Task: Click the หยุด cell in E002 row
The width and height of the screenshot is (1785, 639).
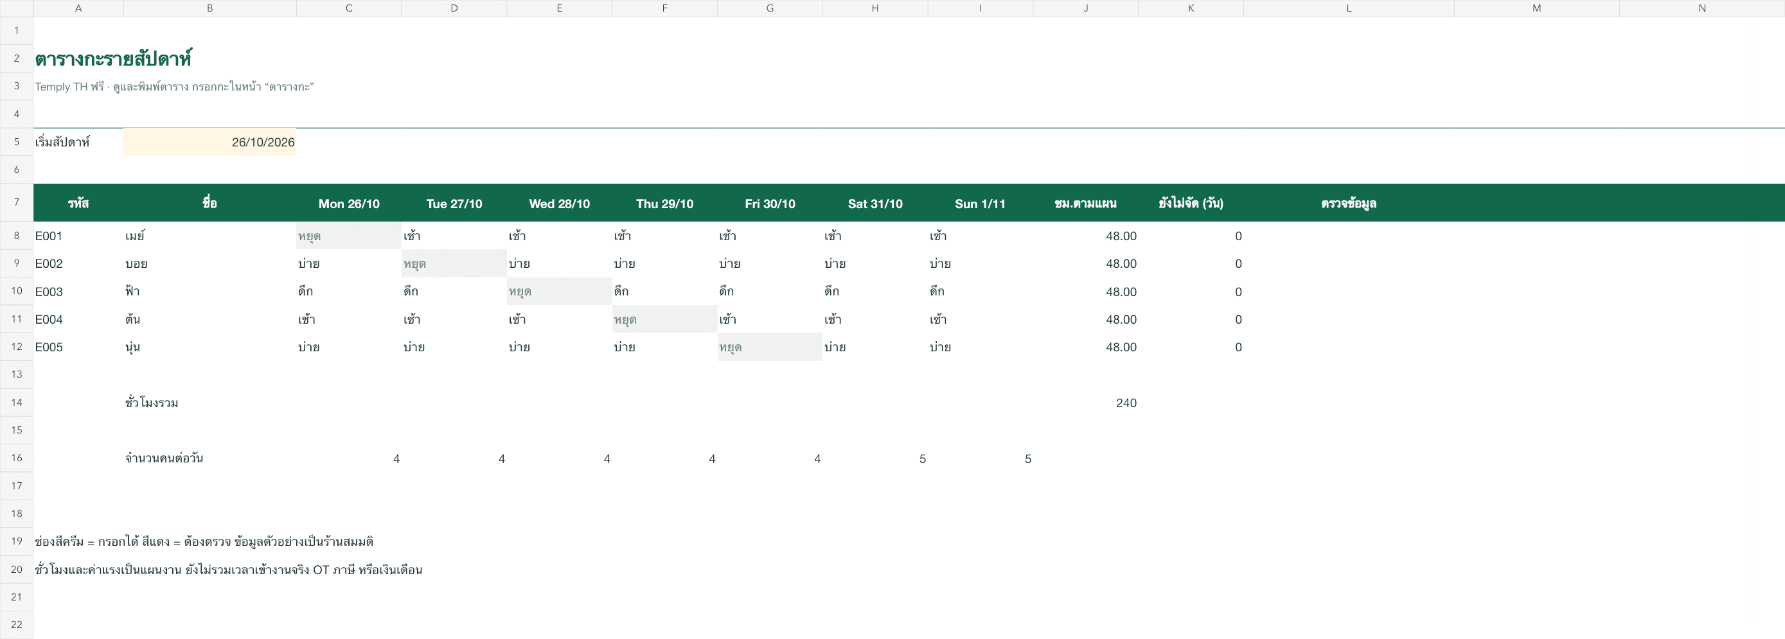Action: [x=454, y=264]
